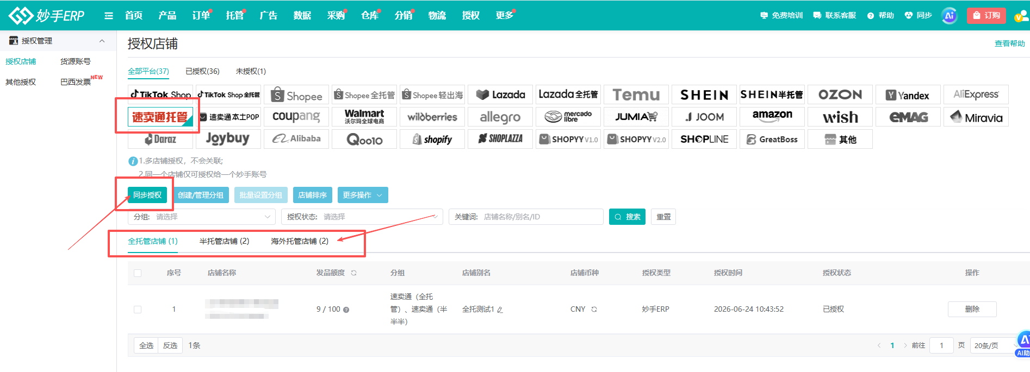Select the JUMIA platform logo
Screen dimensions: 1030x372
coord(636,117)
